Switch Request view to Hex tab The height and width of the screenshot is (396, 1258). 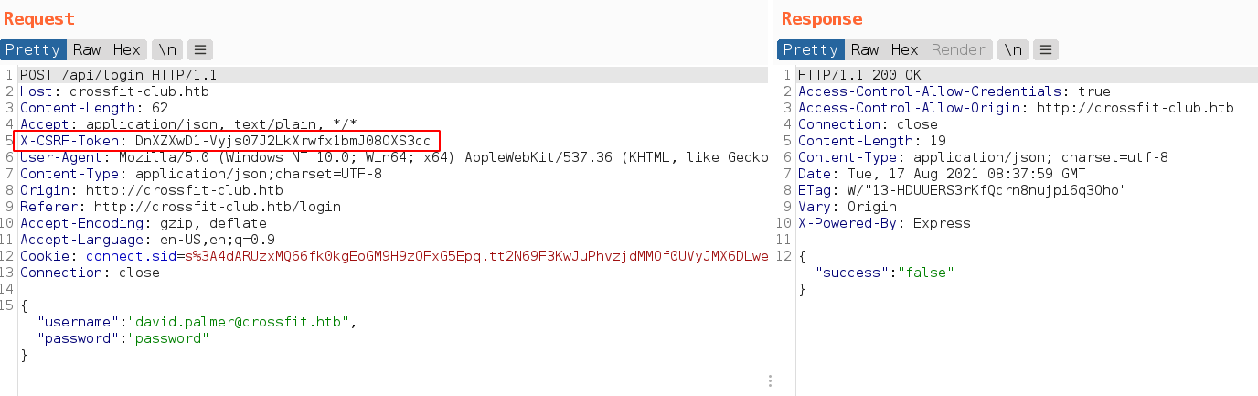(127, 50)
